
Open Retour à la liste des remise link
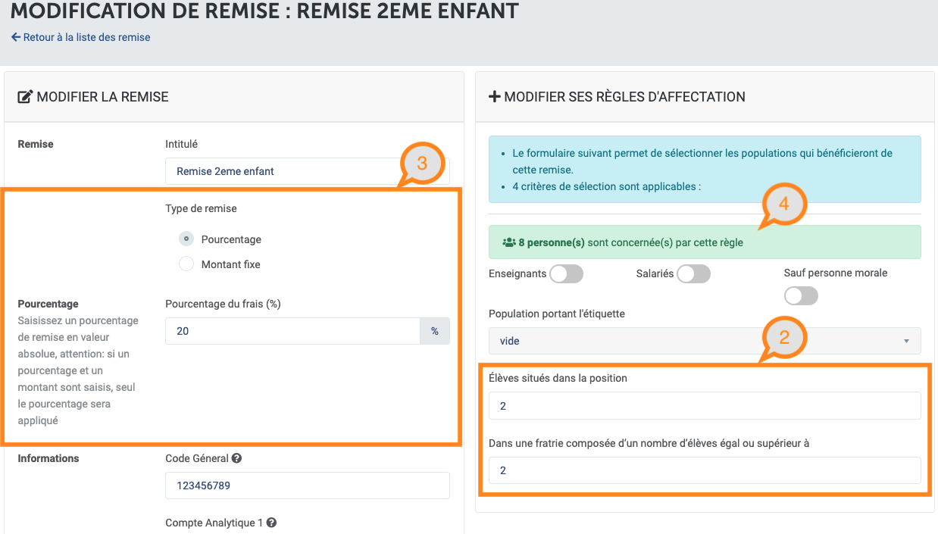86,37
